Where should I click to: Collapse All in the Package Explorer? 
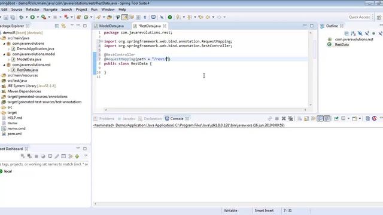pos(57,26)
